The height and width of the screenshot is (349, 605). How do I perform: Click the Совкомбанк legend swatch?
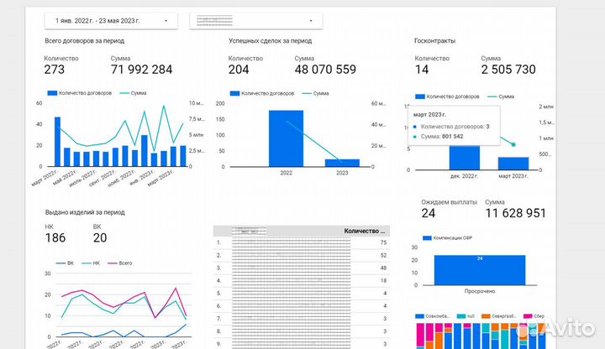[x=421, y=316]
